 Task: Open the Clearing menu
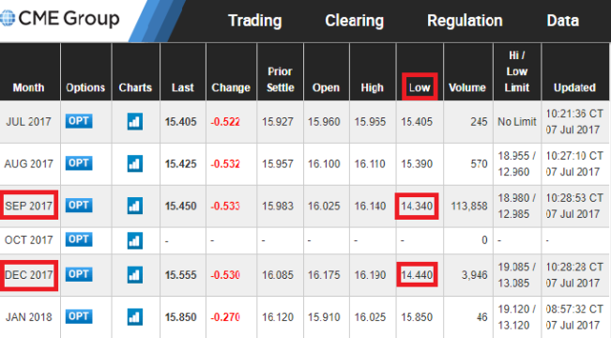[354, 21]
